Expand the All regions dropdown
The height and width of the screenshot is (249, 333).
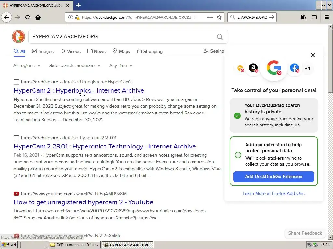point(27,65)
